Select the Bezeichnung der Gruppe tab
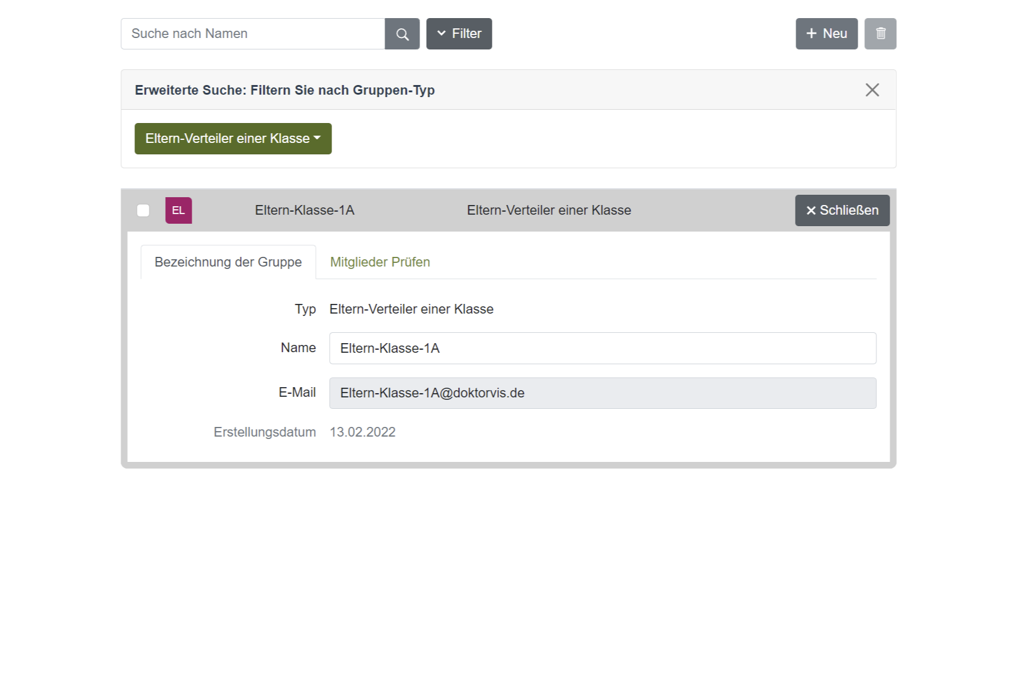The image size is (1018, 679). coord(228,262)
